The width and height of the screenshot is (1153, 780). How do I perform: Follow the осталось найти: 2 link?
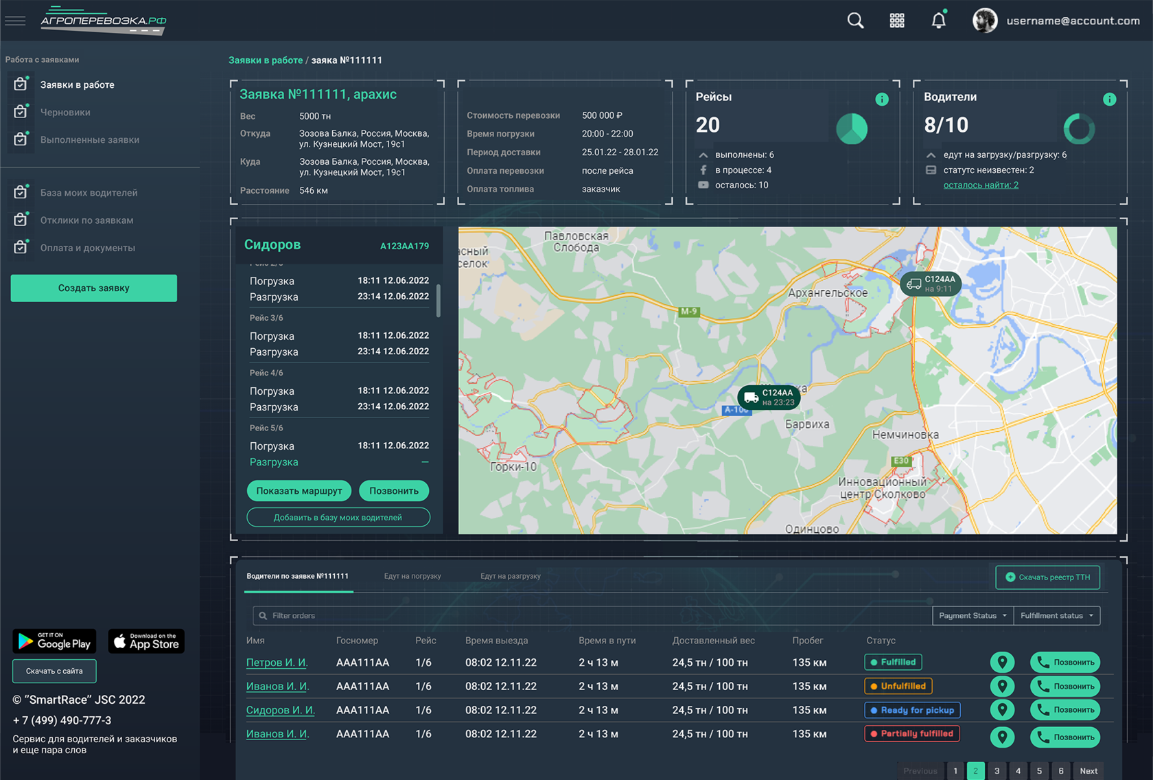(981, 185)
